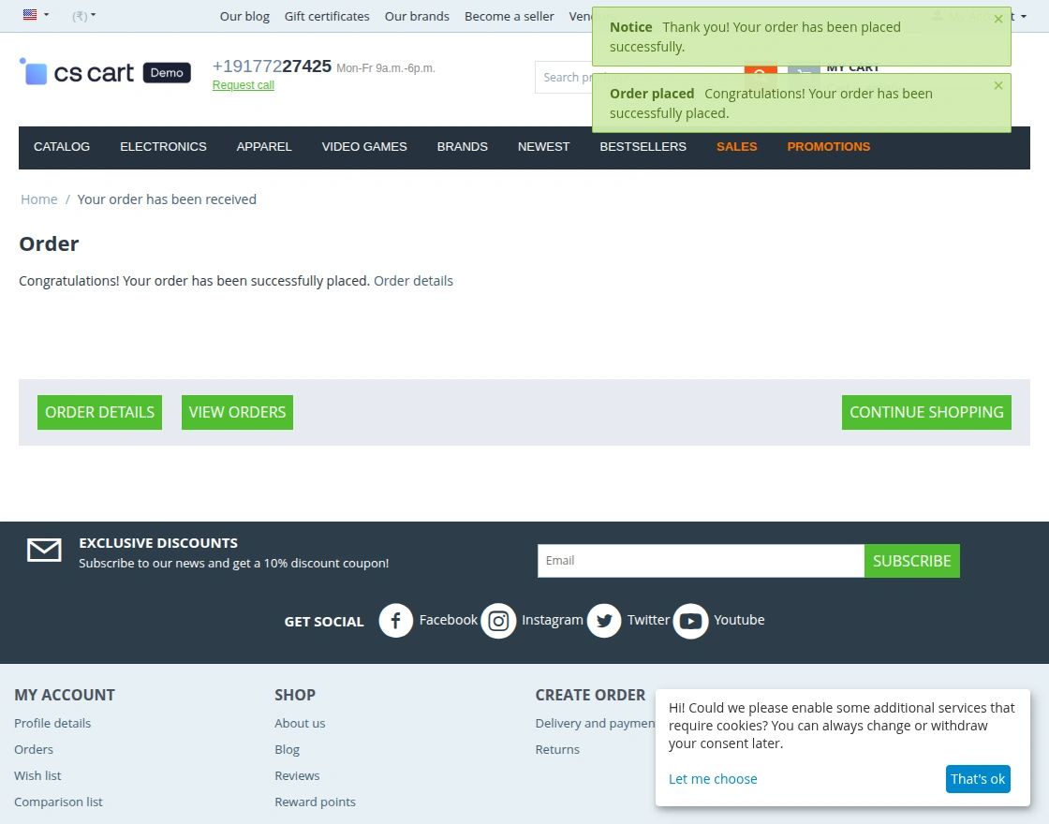Click the Request call link

pyautogui.click(x=243, y=85)
